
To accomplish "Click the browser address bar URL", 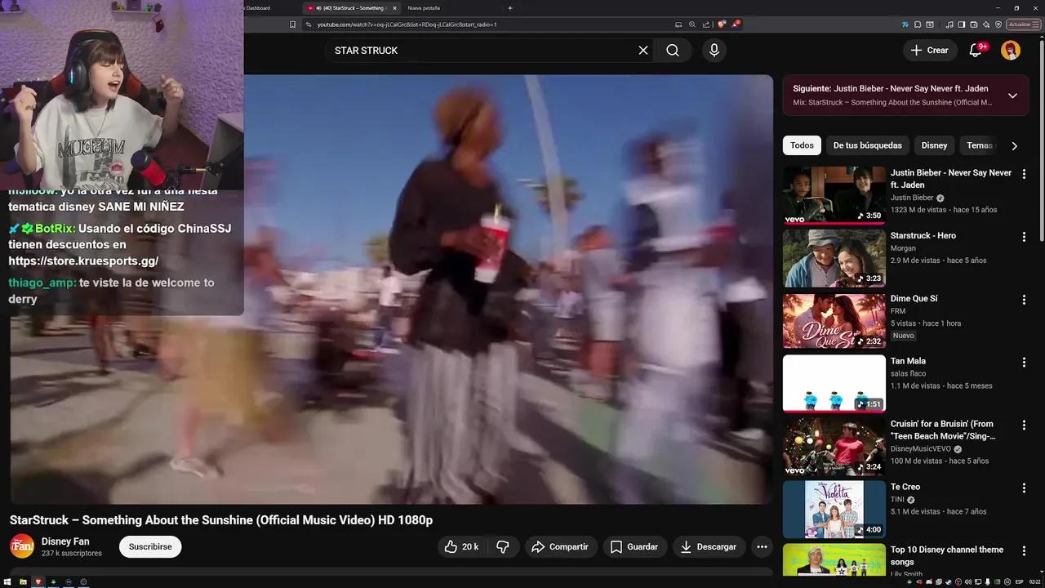I will click(407, 24).
